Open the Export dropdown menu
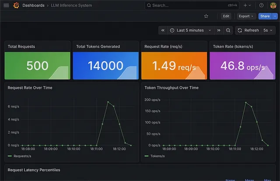 tap(246, 16)
